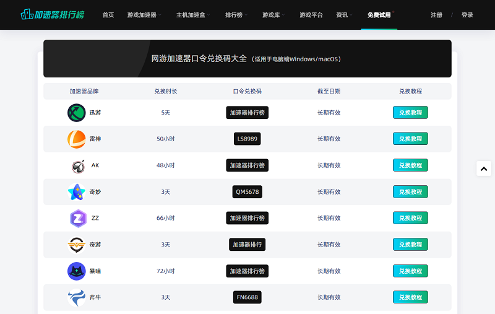Click the 口令兑换码 column header
The image size is (495, 314).
(x=247, y=91)
